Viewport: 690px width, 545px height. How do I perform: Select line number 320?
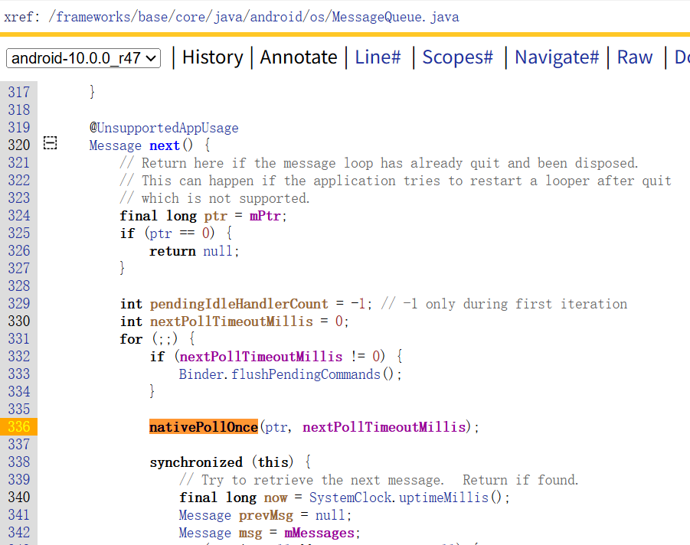click(19, 145)
